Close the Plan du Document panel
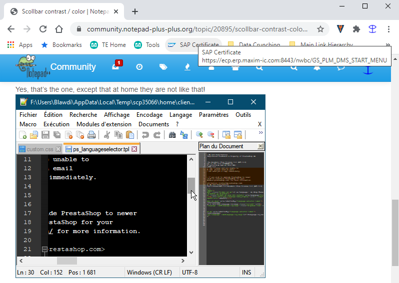 click(260, 146)
